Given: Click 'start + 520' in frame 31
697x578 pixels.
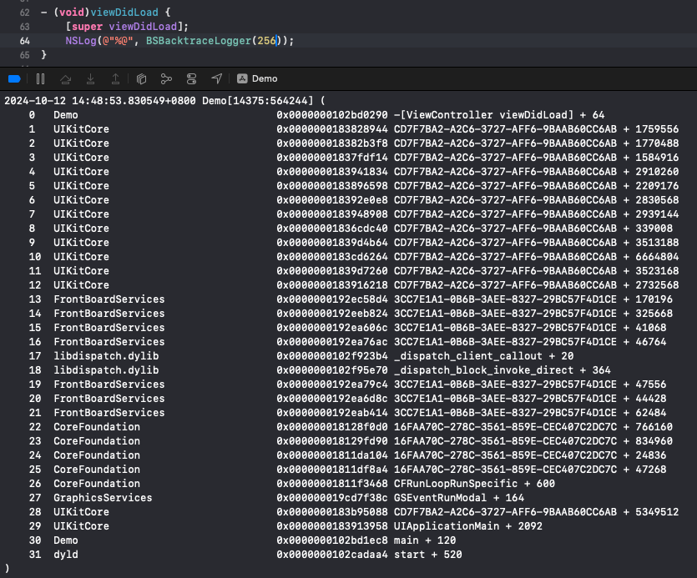Looking at the screenshot, I should pos(428,555).
